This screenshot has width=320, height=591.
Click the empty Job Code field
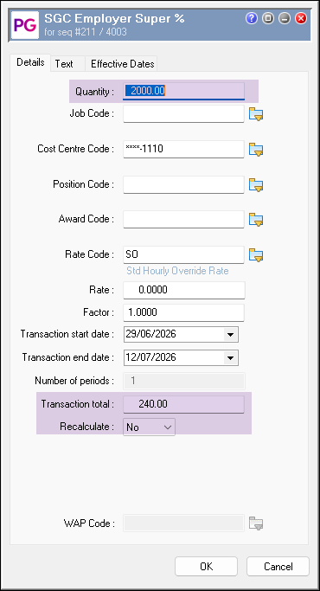pos(183,114)
